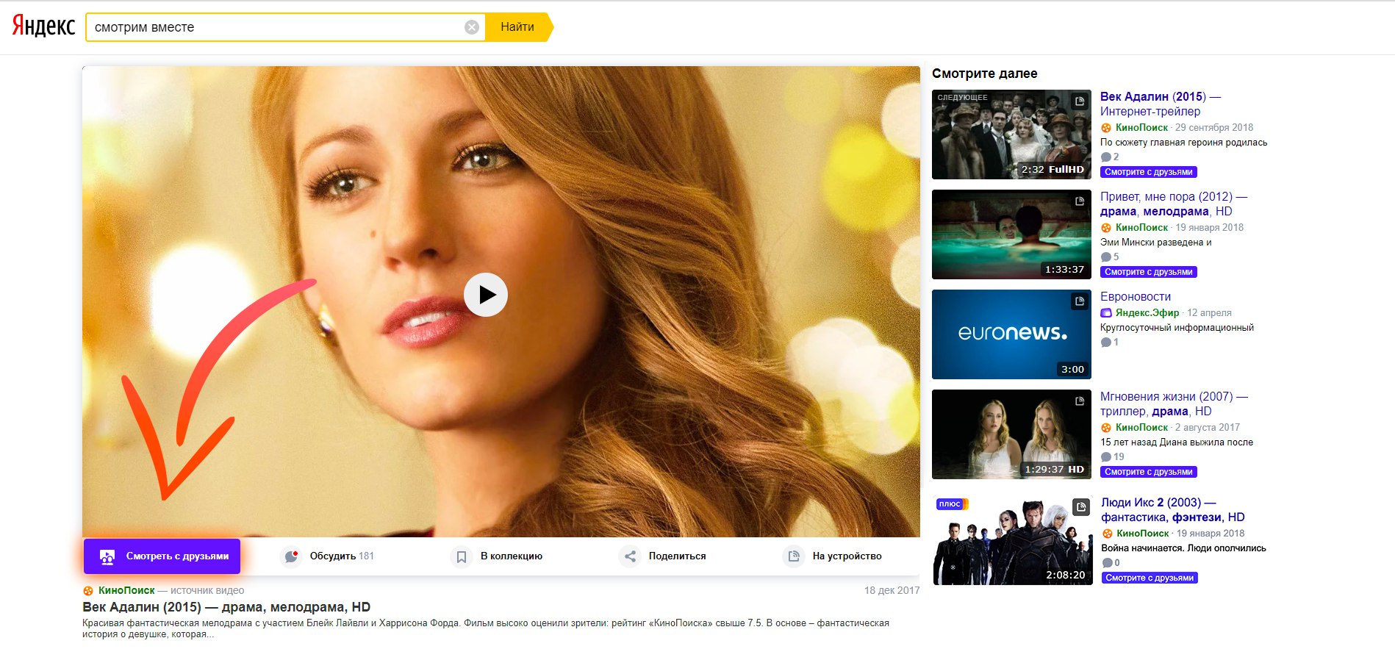The height and width of the screenshot is (649, 1395).
Task: Click the плюс badge on Люди Икс 2 thumbnail
Action: (x=952, y=504)
